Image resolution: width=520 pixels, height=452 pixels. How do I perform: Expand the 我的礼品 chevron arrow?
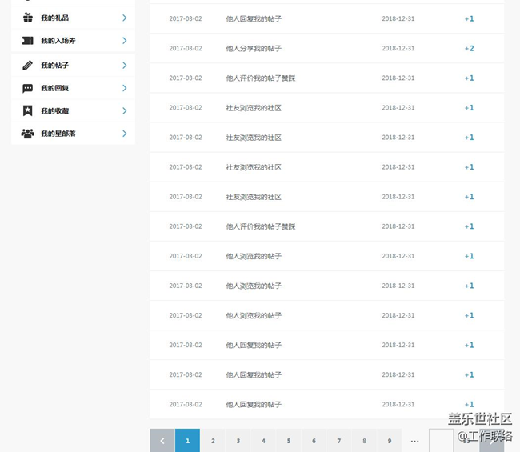[124, 18]
